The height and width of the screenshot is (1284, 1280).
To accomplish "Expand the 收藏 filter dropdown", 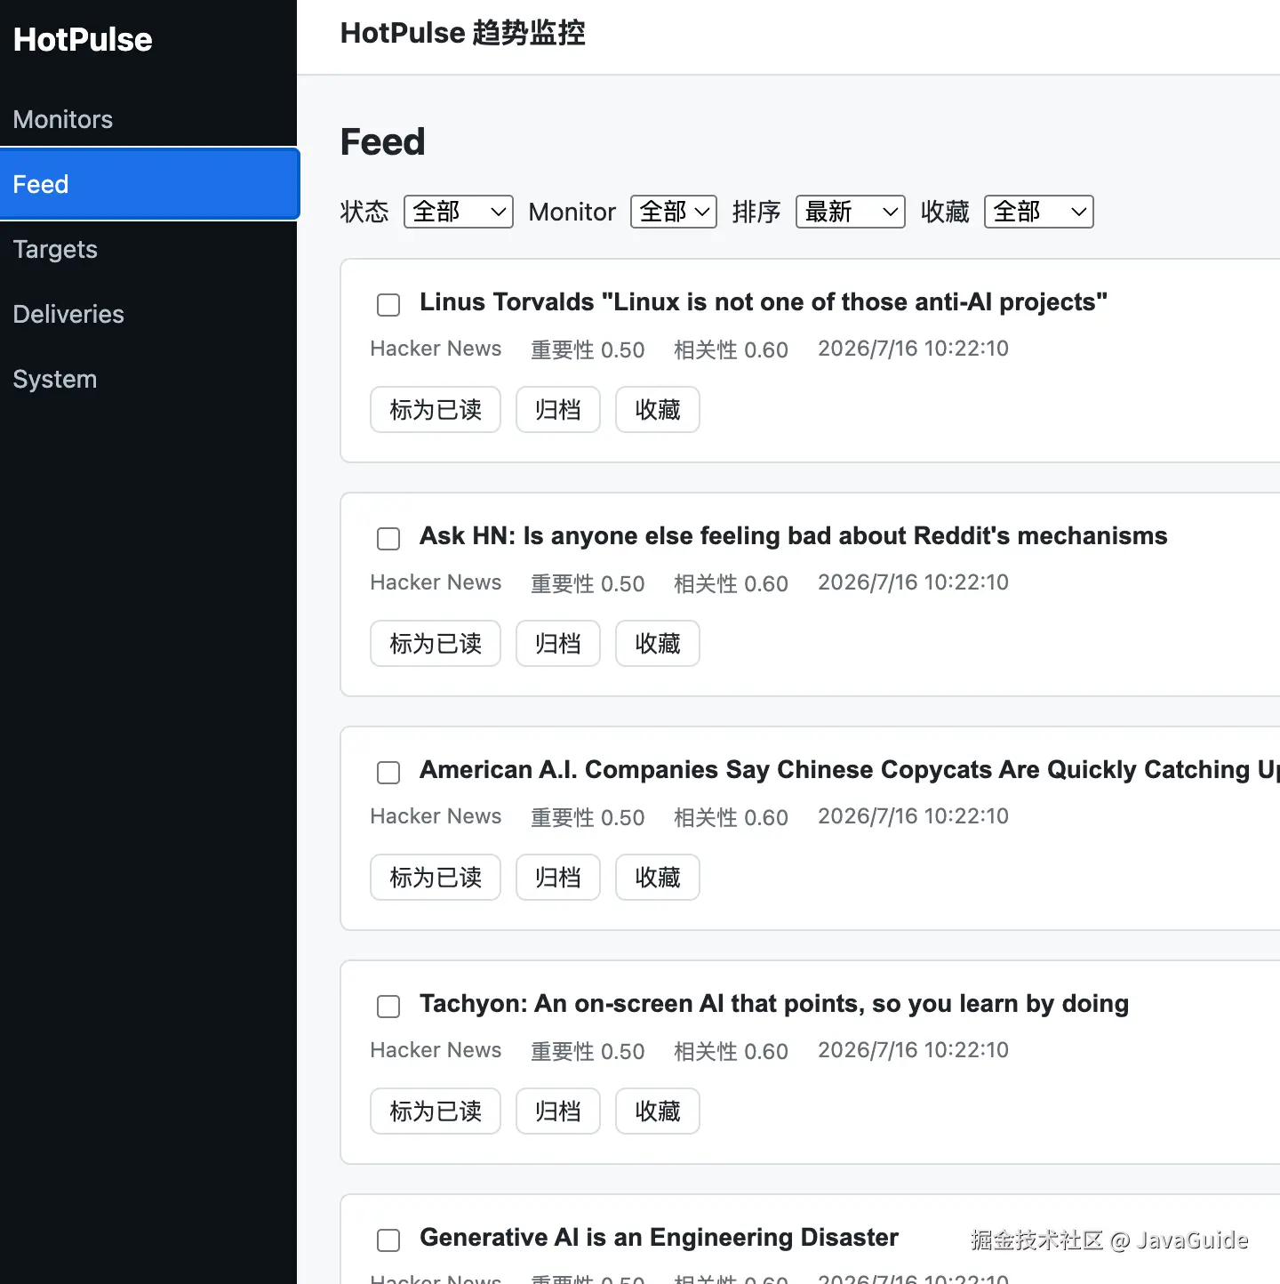I will (x=1038, y=212).
